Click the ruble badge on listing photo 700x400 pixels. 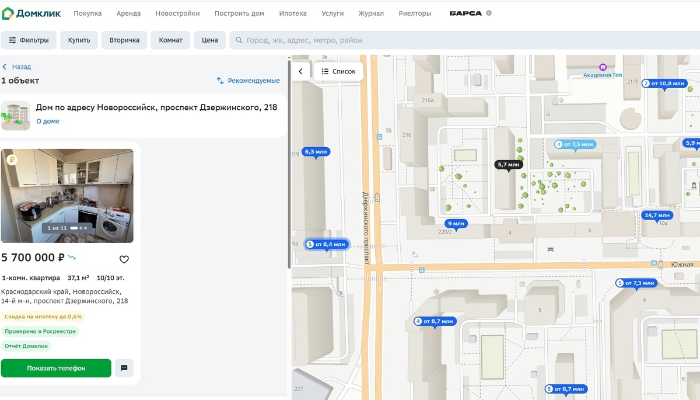coord(12,159)
